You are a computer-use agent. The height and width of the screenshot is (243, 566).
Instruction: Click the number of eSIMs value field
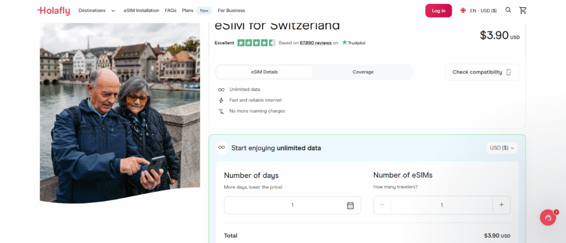(442, 205)
